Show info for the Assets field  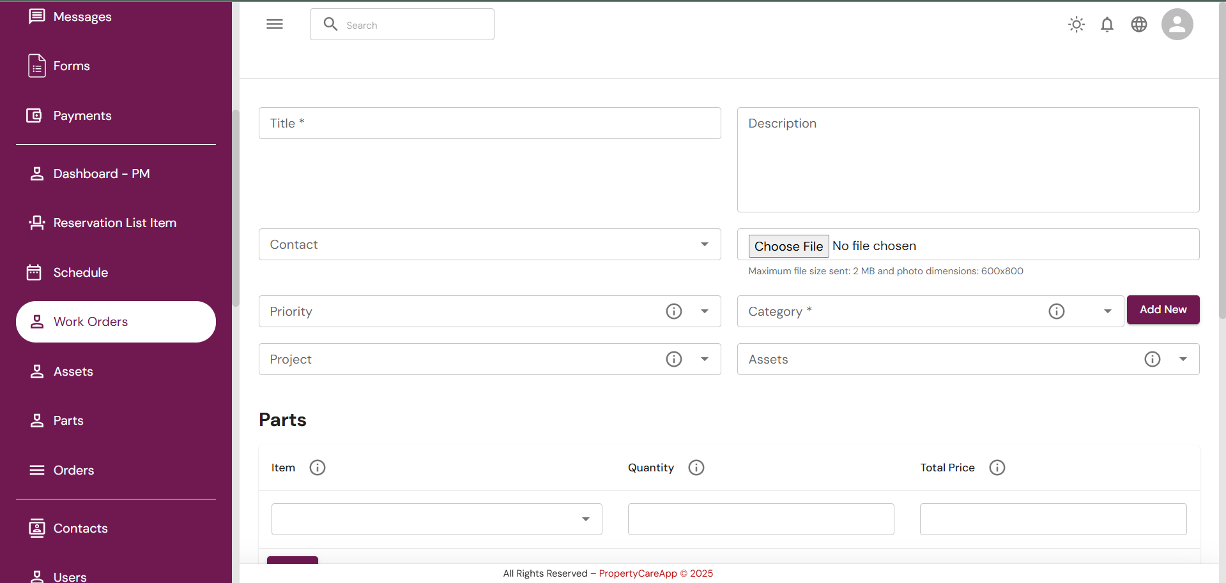coord(1153,359)
